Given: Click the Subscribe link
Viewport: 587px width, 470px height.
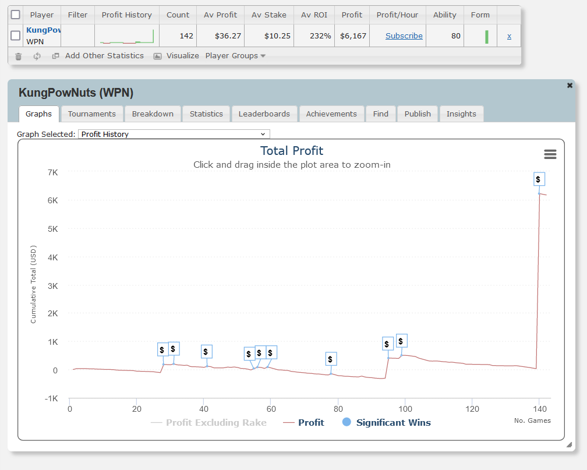Looking at the screenshot, I should tap(404, 36).
